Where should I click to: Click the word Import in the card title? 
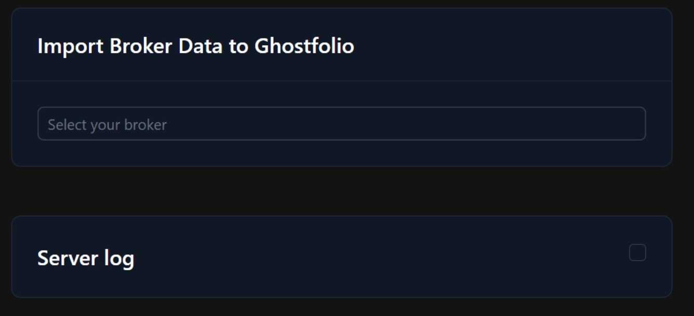[70, 46]
